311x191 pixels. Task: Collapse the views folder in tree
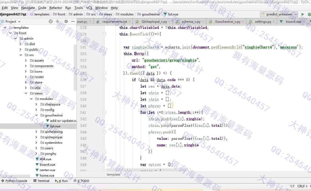(26, 93)
